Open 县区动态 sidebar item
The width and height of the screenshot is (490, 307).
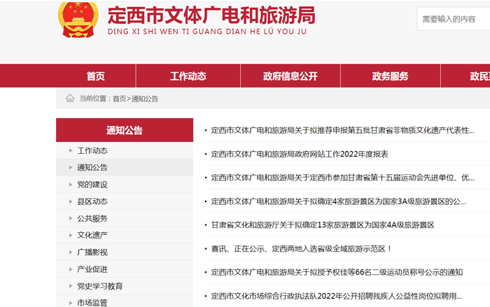(x=92, y=201)
